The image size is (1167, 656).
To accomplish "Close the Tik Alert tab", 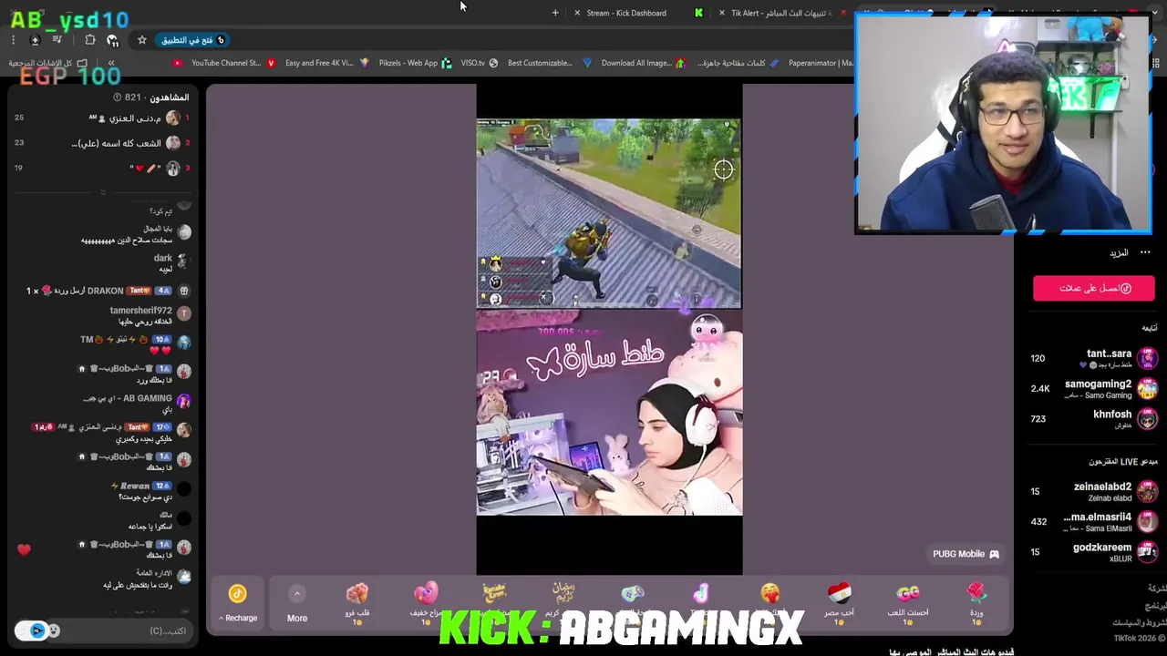I will coord(722,13).
